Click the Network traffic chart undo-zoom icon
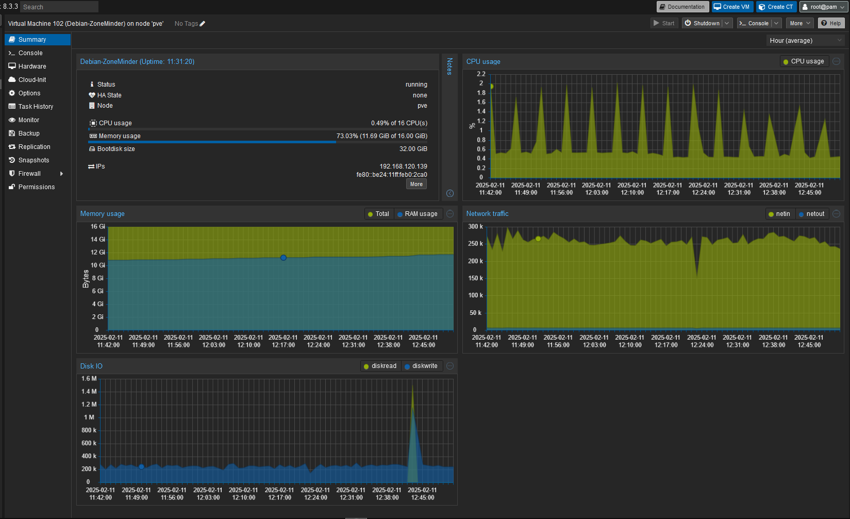850x519 pixels. pyautogui.click(x=837, y=214)
